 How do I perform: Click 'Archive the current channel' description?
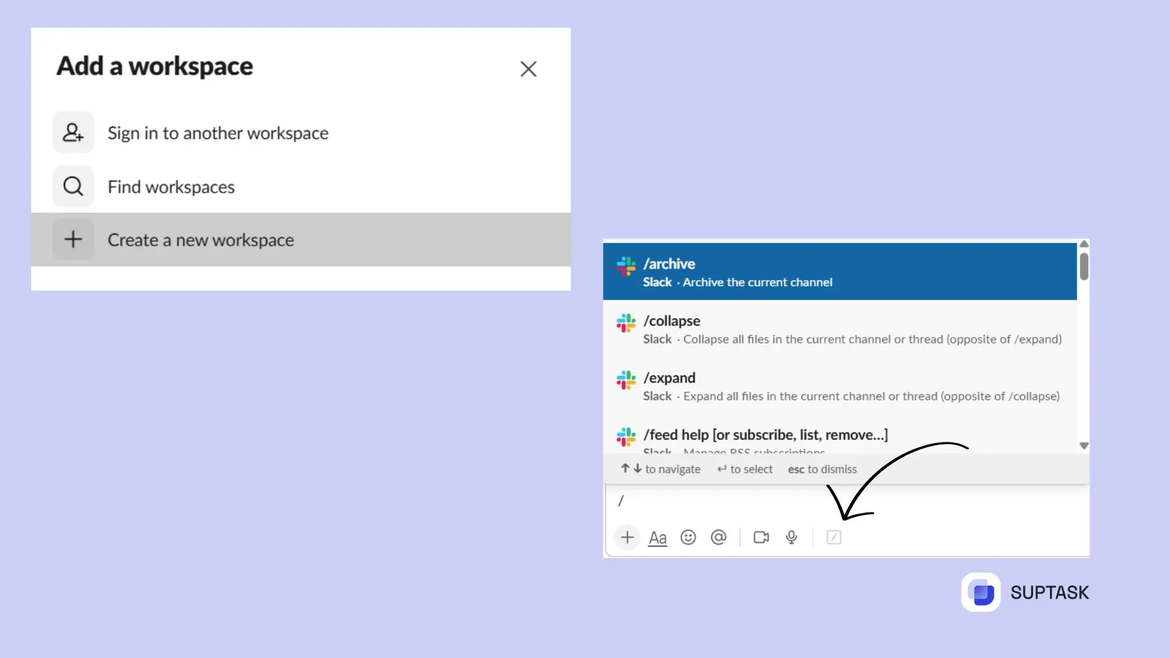tap(757, 282)
